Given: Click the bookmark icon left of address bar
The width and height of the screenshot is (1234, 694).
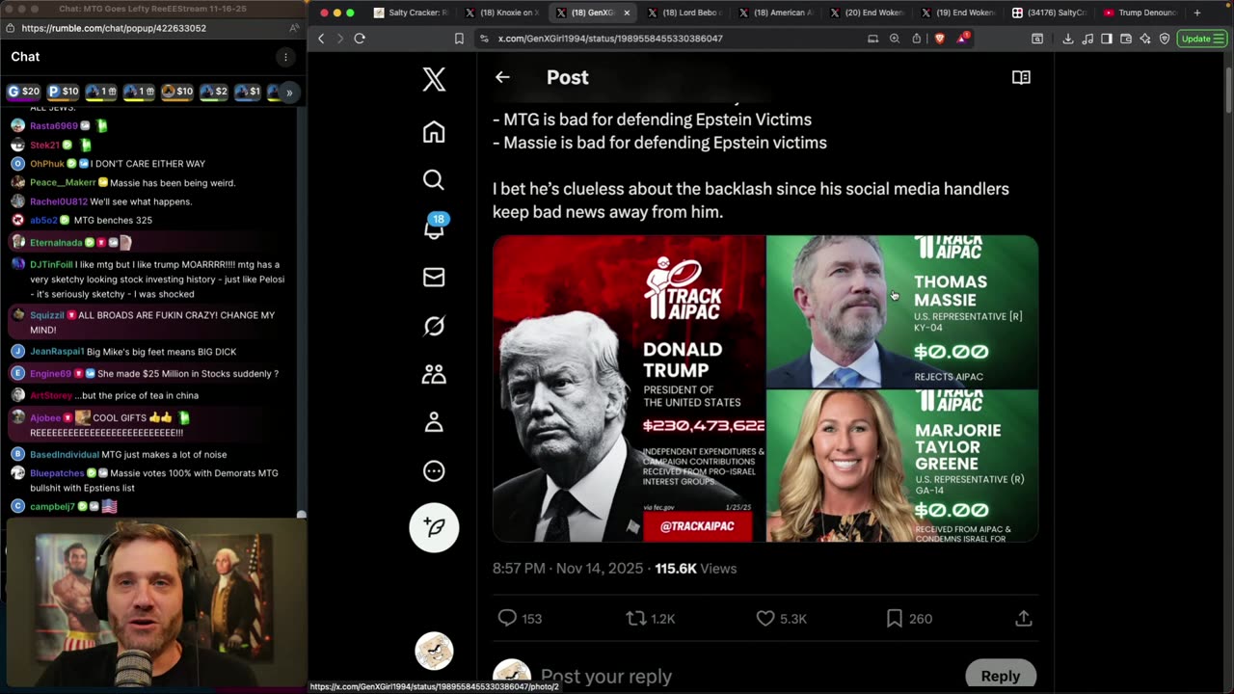Looking at the screenshot, I should click(459, 39).
